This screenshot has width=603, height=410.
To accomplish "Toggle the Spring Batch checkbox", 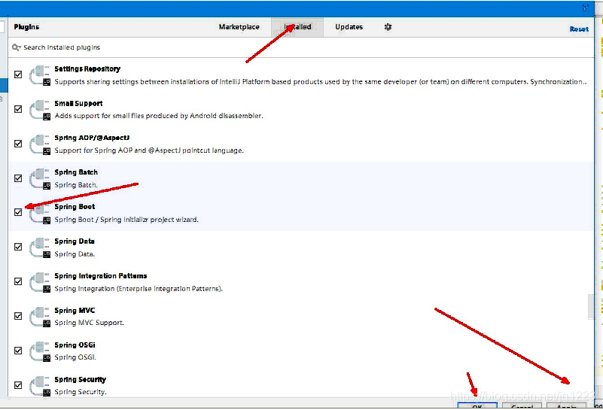I will (x=18, y=178).
